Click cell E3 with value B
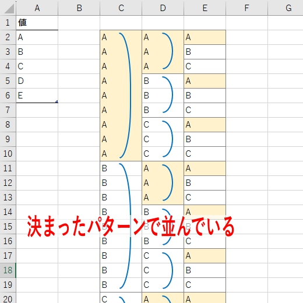 (x=205, y=52)
